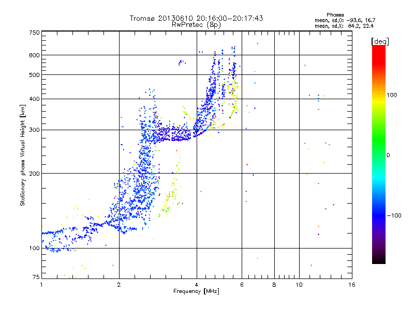The height and width of the screenshot is (310, 414).
Task: Click the y-axis tick label "300"
Action: pos(34,130)
